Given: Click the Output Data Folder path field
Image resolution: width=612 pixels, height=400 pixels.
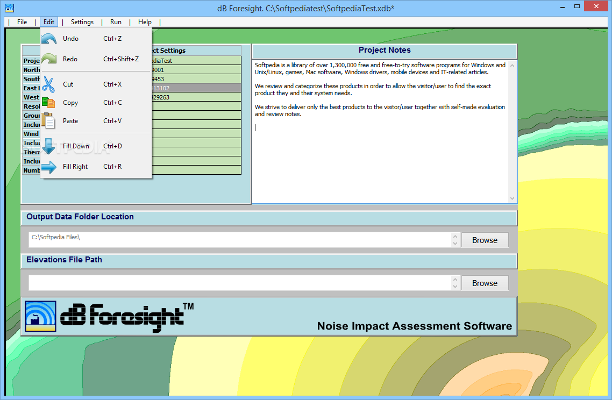Looking at the screenshot, I should tap(240, 240).
